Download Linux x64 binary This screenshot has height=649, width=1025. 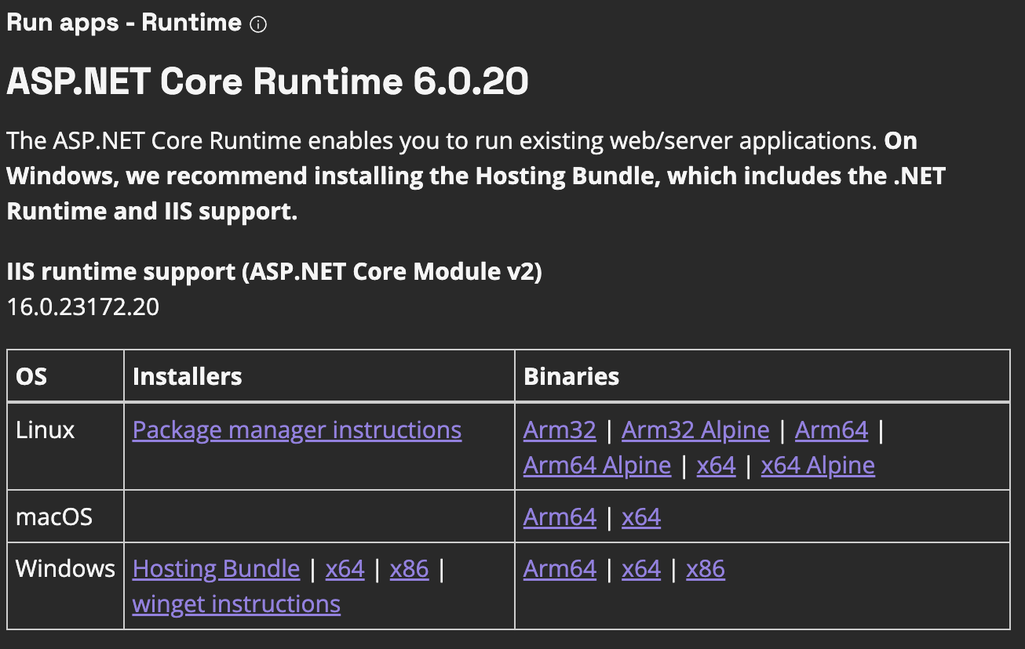(x=717, y=466)
